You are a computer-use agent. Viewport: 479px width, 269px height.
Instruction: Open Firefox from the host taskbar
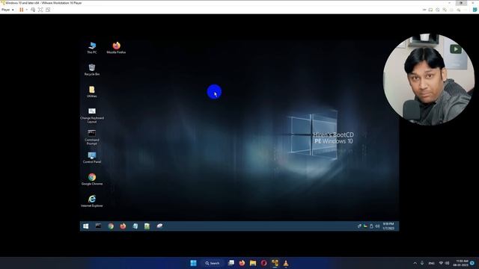point(242,263)
